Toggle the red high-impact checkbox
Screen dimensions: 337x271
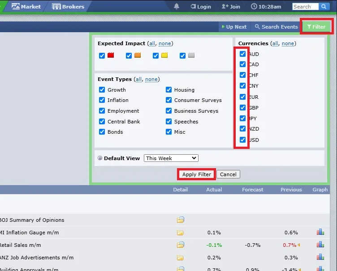click(102, 55)
